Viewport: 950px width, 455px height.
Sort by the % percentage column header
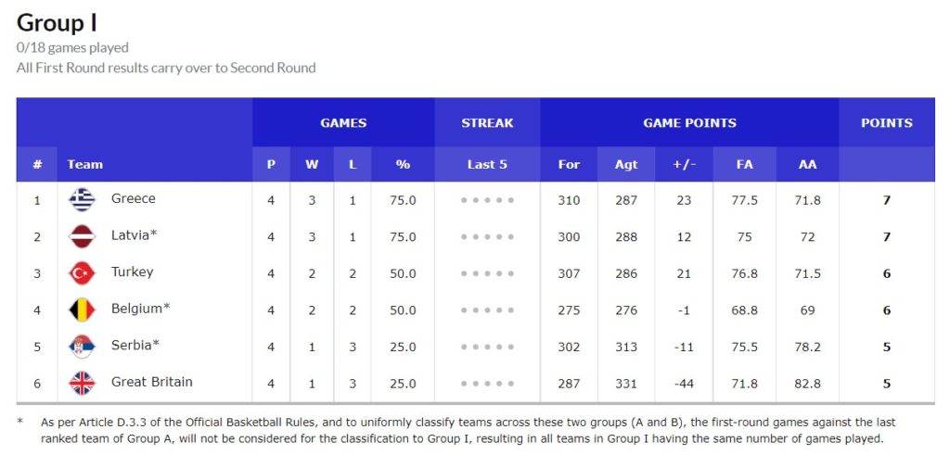point(403,165)
